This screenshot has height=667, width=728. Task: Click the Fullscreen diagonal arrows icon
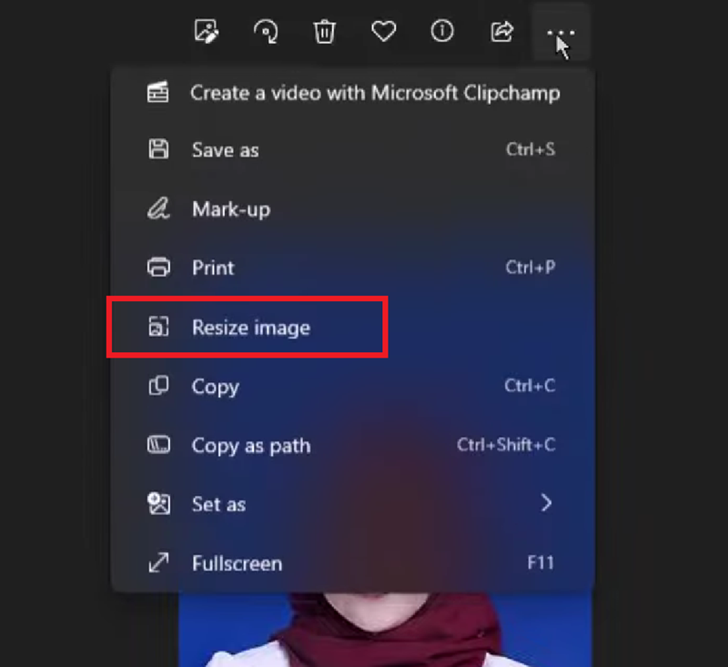pos(158,563)
